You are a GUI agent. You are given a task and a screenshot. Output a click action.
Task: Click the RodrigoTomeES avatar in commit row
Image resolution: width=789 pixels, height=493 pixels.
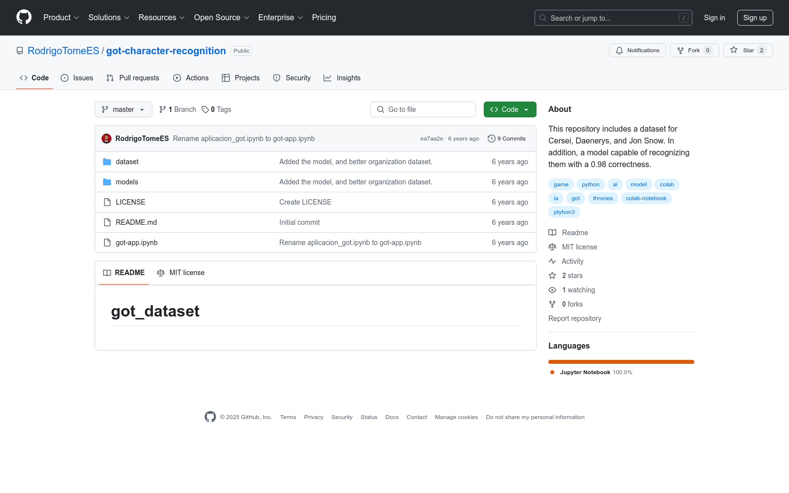coord(107,139)
